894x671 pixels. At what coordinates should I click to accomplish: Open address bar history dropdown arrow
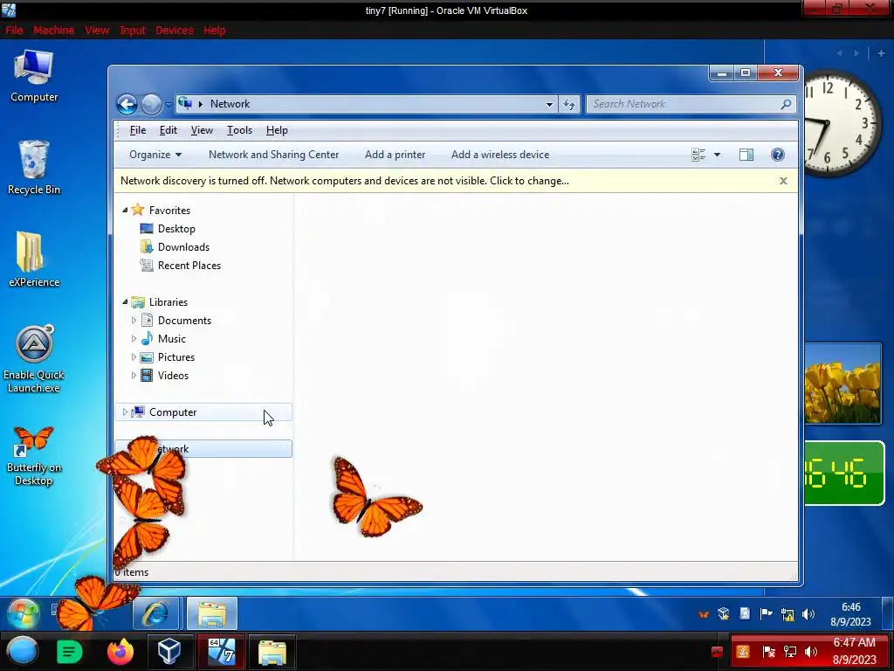[x=549, y=105]
